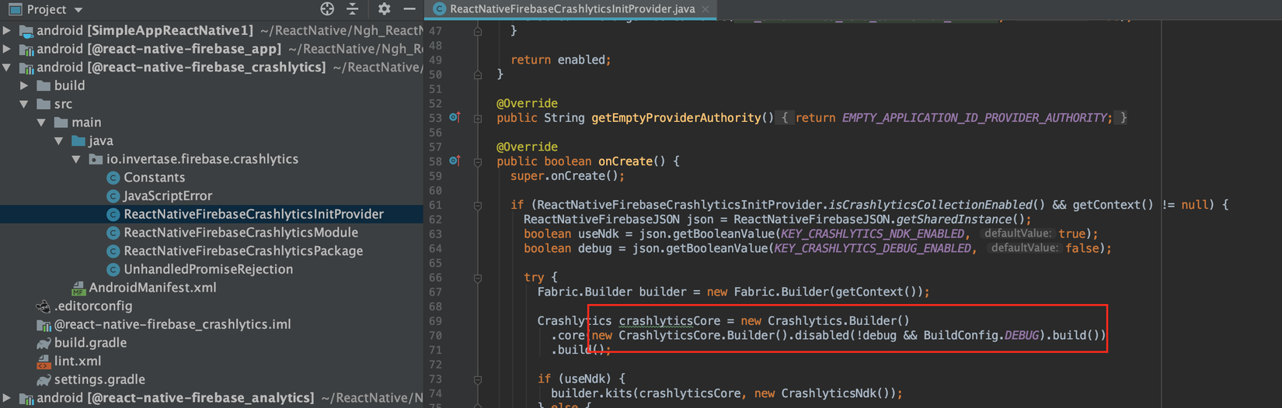Open build.gradle file
Viewport: 1282px width, 408px height.
coord(90,343)
